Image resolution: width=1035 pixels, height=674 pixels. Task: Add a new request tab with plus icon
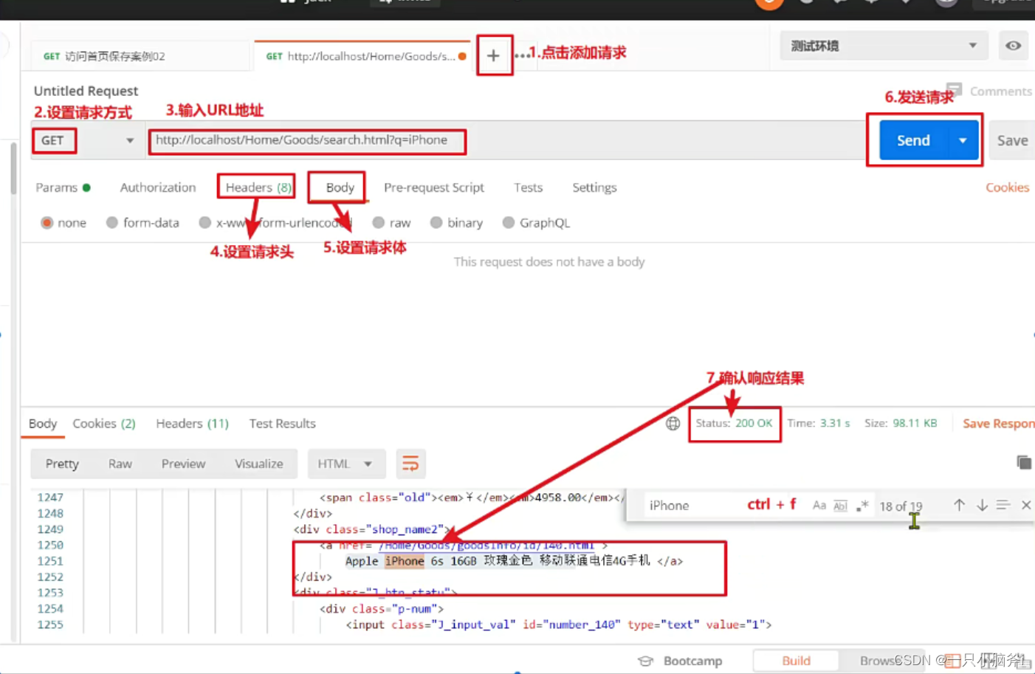493,55
